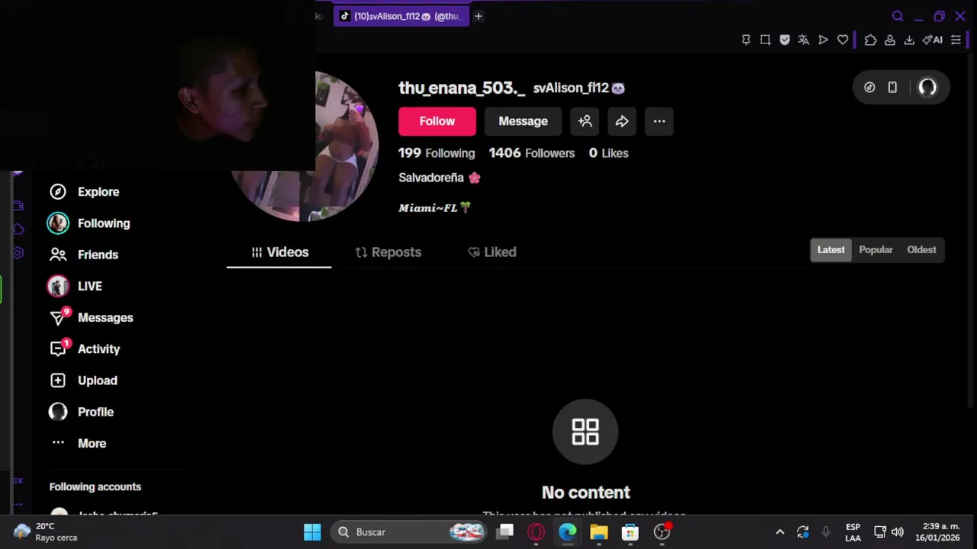977x549 pixels.
Task: Click the Upload option
Action: click(82, 380)
